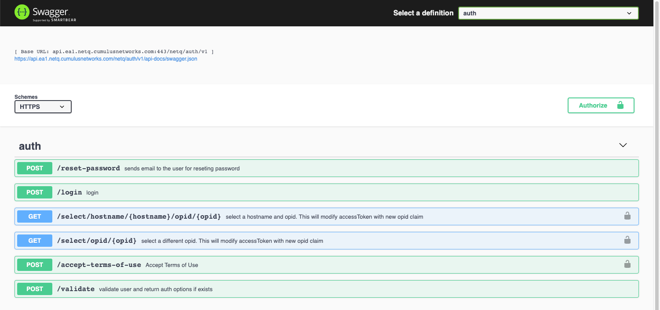Open the 'Select a definition' dropdown
This screenshot has width=660, height=310.
click(x=548, y=13)
